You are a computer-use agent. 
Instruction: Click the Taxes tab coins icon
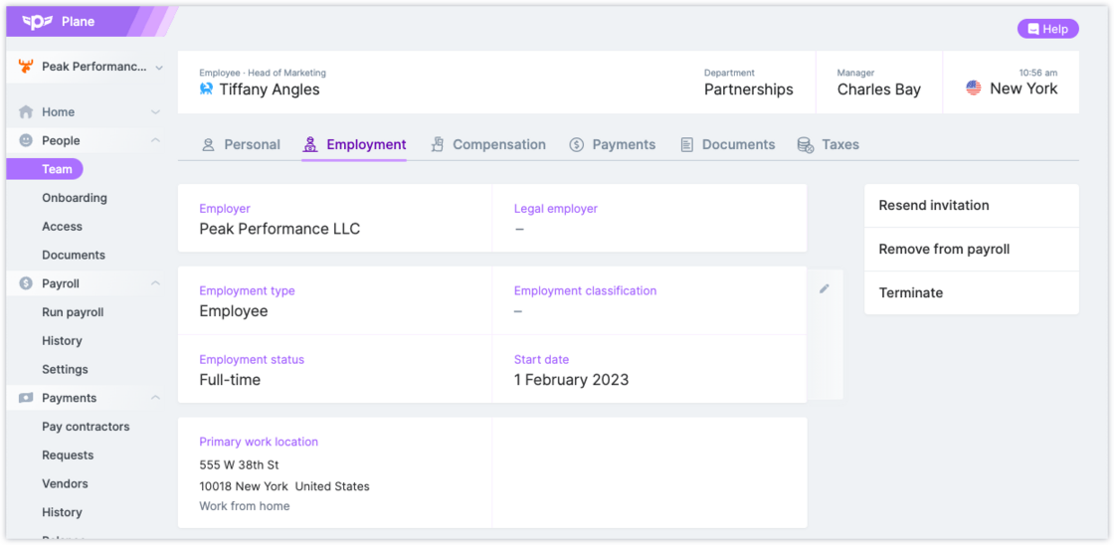point(805,145)
